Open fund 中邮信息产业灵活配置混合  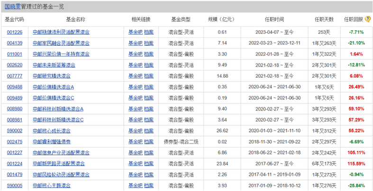click(x=61, y=153)
